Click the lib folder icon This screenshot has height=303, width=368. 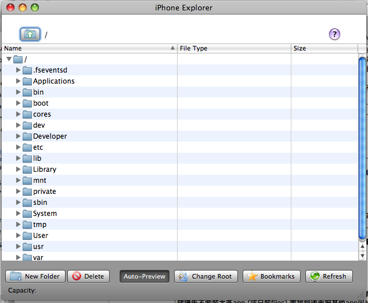pyautogui.click(x=27, y=158)
